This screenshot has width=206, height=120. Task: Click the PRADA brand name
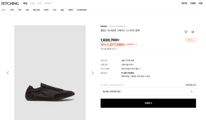(104, 26)
